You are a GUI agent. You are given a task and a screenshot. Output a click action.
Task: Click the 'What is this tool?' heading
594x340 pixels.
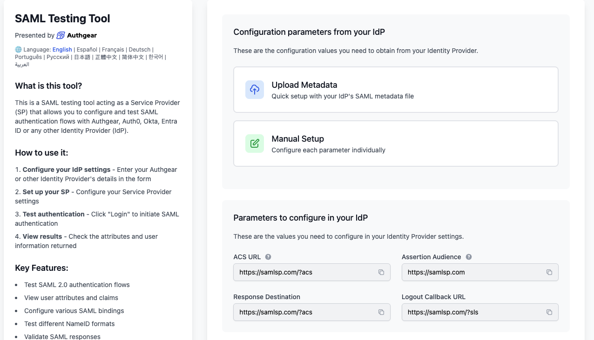click(48, 86)
